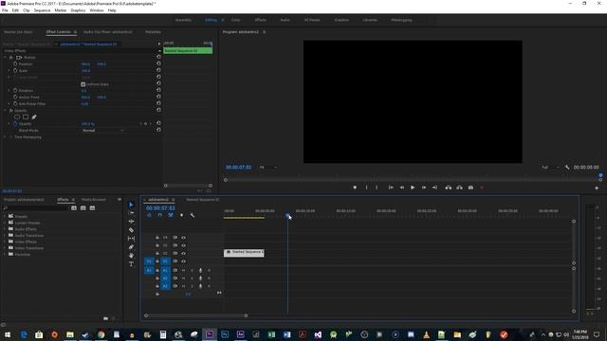Reset the Position parameter
The width and height of the screenshot is (607, 341).
(158, 63)
